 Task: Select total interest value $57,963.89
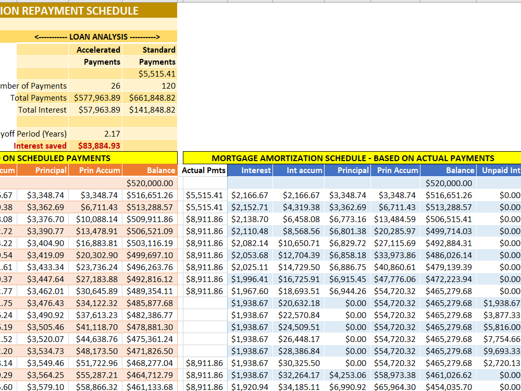pos(96,109)
